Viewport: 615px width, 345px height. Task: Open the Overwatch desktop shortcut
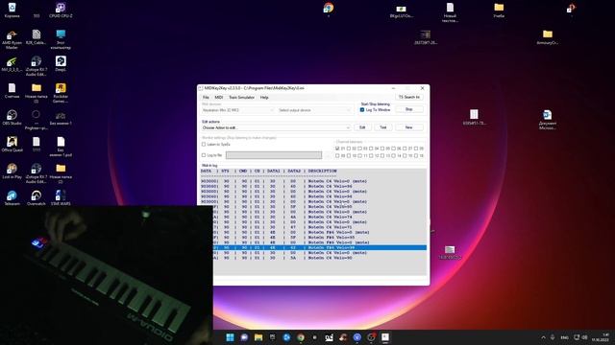click(37, 198)
